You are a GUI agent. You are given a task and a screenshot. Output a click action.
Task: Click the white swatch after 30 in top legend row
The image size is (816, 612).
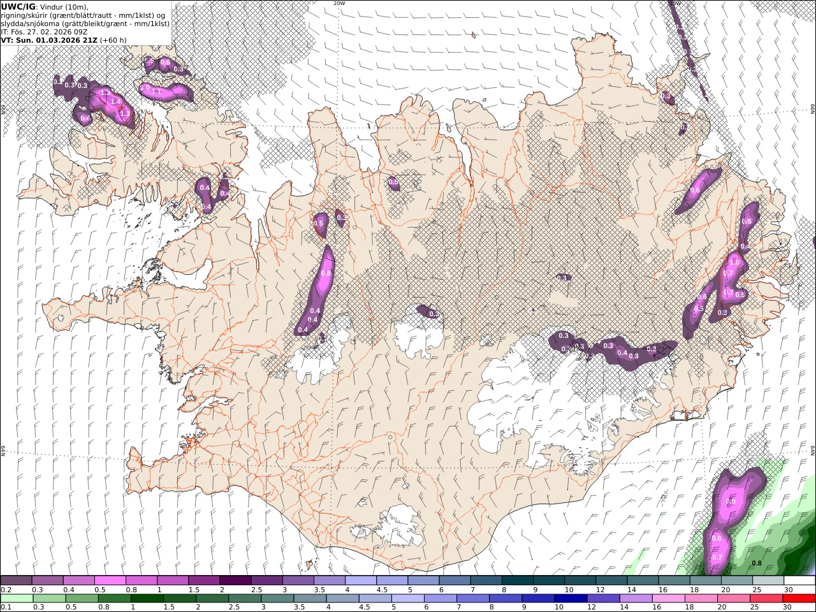pos(799,580)
